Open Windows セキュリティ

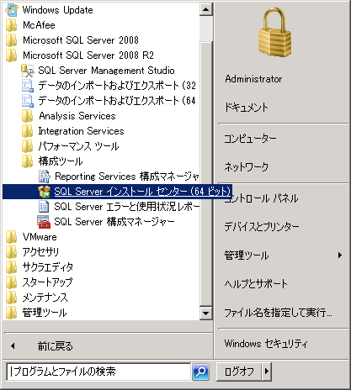pos(266,344)
